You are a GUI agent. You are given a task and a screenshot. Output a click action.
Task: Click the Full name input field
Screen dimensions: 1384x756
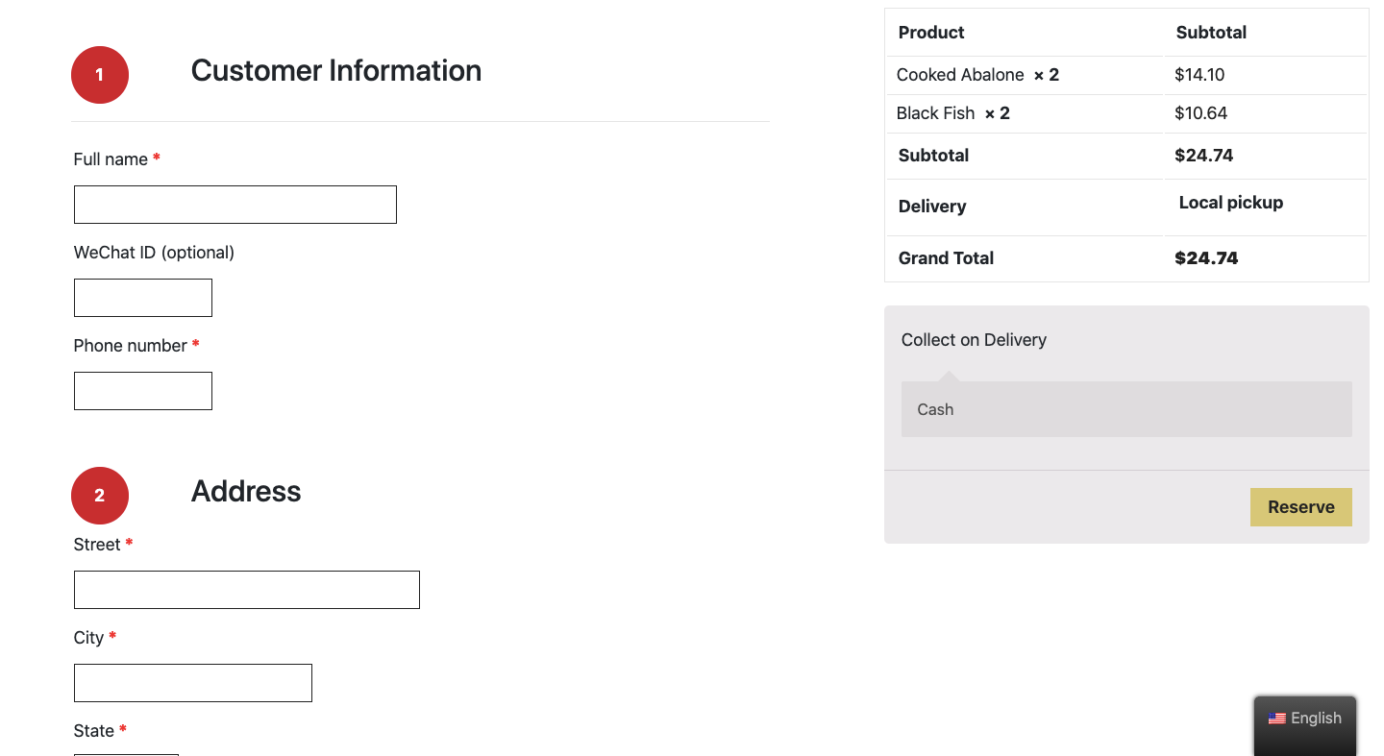pos(235,205)
